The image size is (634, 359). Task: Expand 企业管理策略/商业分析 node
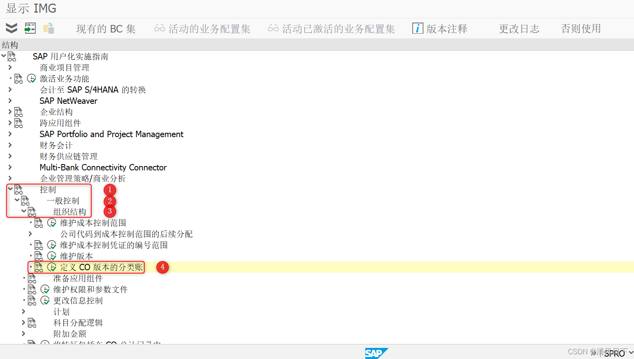click(x=10, y=178)
